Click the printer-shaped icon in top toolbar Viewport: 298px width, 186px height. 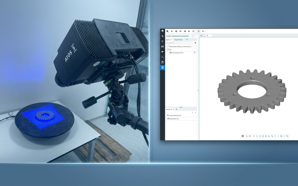tap(176, 31)
